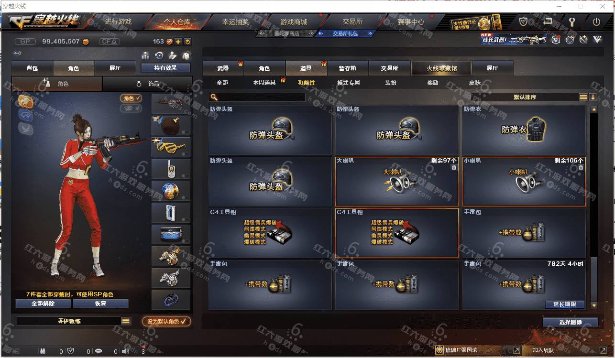Click the refresh icon beside CF points

click(187, 42)
